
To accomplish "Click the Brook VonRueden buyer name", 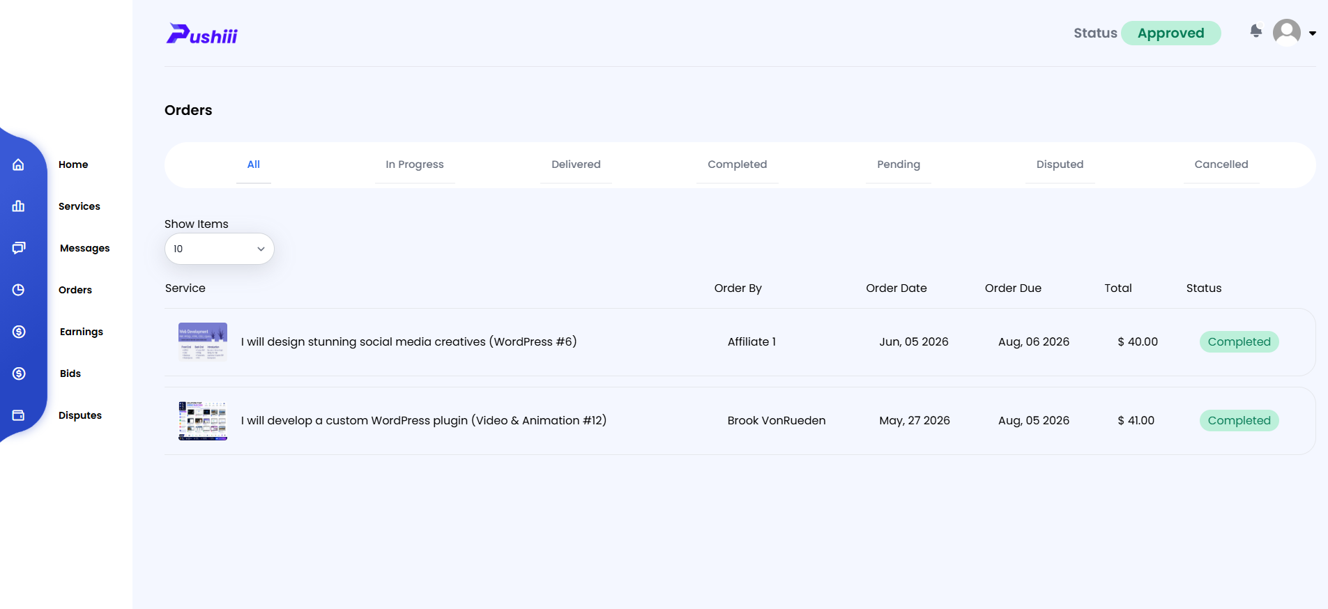I will coord(777,421).
